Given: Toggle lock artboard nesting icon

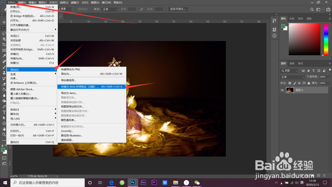Looking at the screenshot, I should tap(304, 83).
